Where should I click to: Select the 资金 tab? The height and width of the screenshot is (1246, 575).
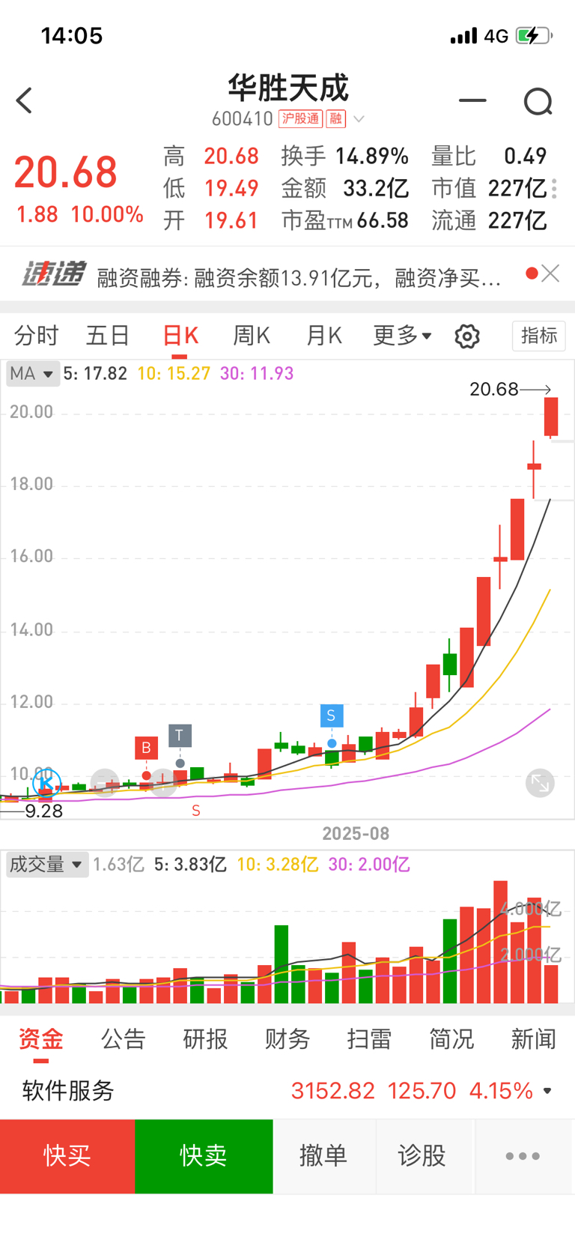tap(40, 1039)
